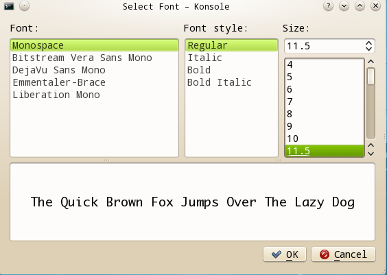Choose size 10 from the list
387x275 pixels.
point(325,139)
